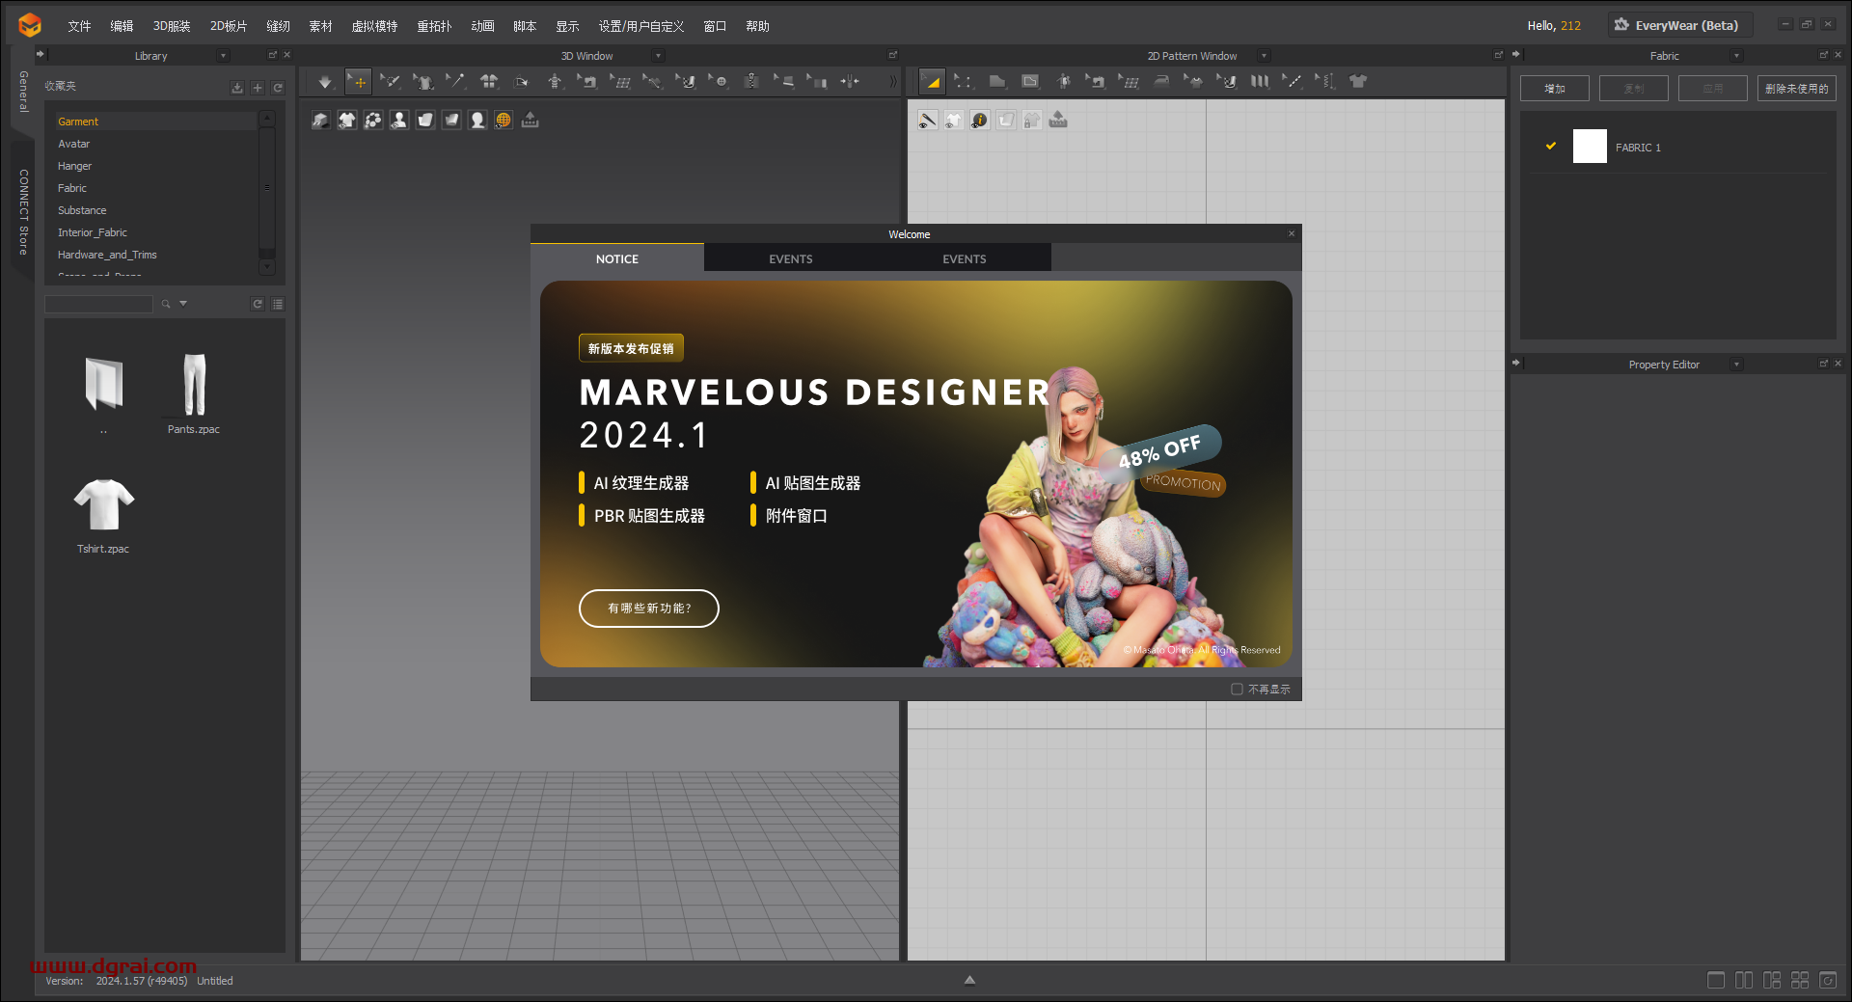Choose the Internal Polygon tool
Image resolution: width=1852 pixels, height=1002 pixels.
pos(1030,82)
